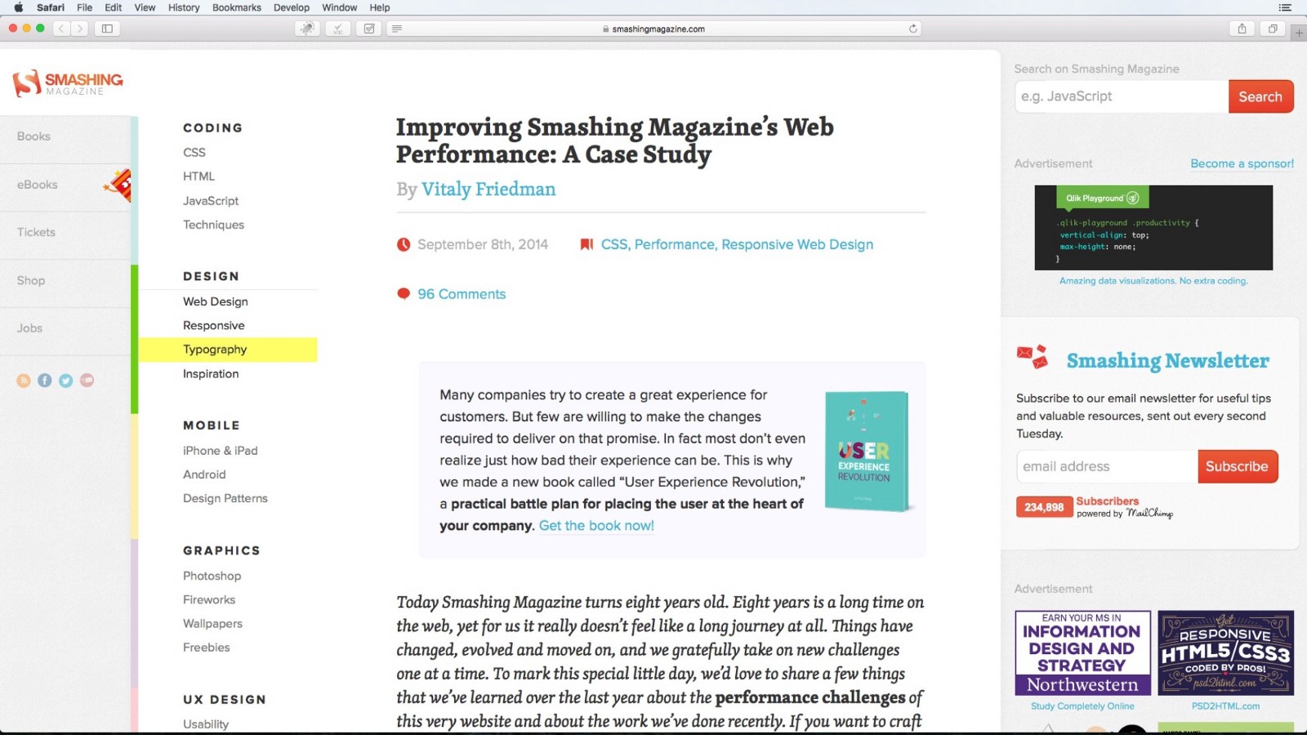The image size is (1307, 735).
Task: Click the red envelopes newsletter icon
Action: coord(1033,357)
